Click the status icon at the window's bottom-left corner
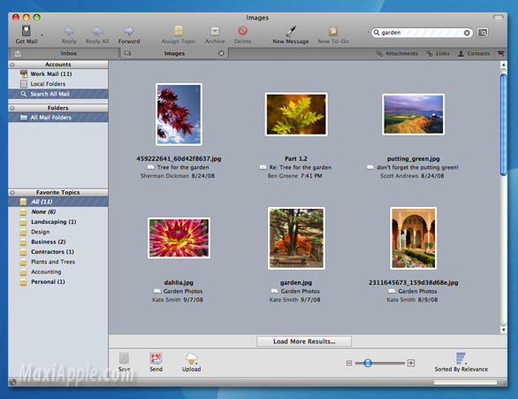Screen dimensions: 518x399 (x=13, y=382)
